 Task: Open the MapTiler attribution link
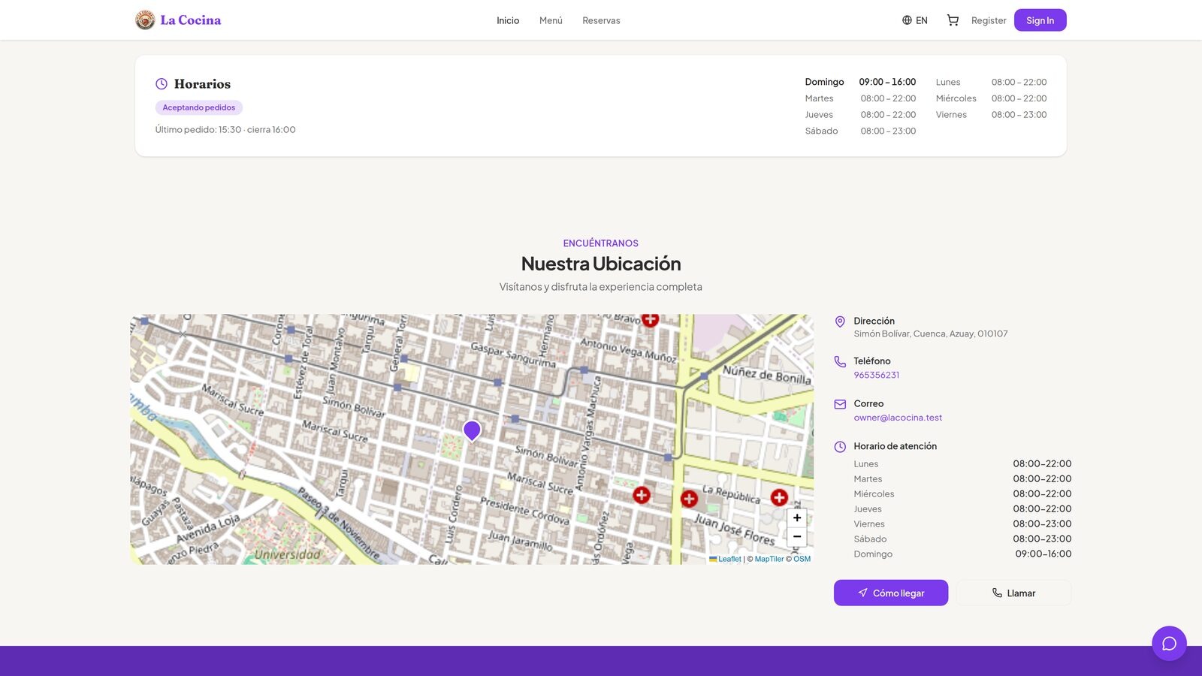[769, 559]
